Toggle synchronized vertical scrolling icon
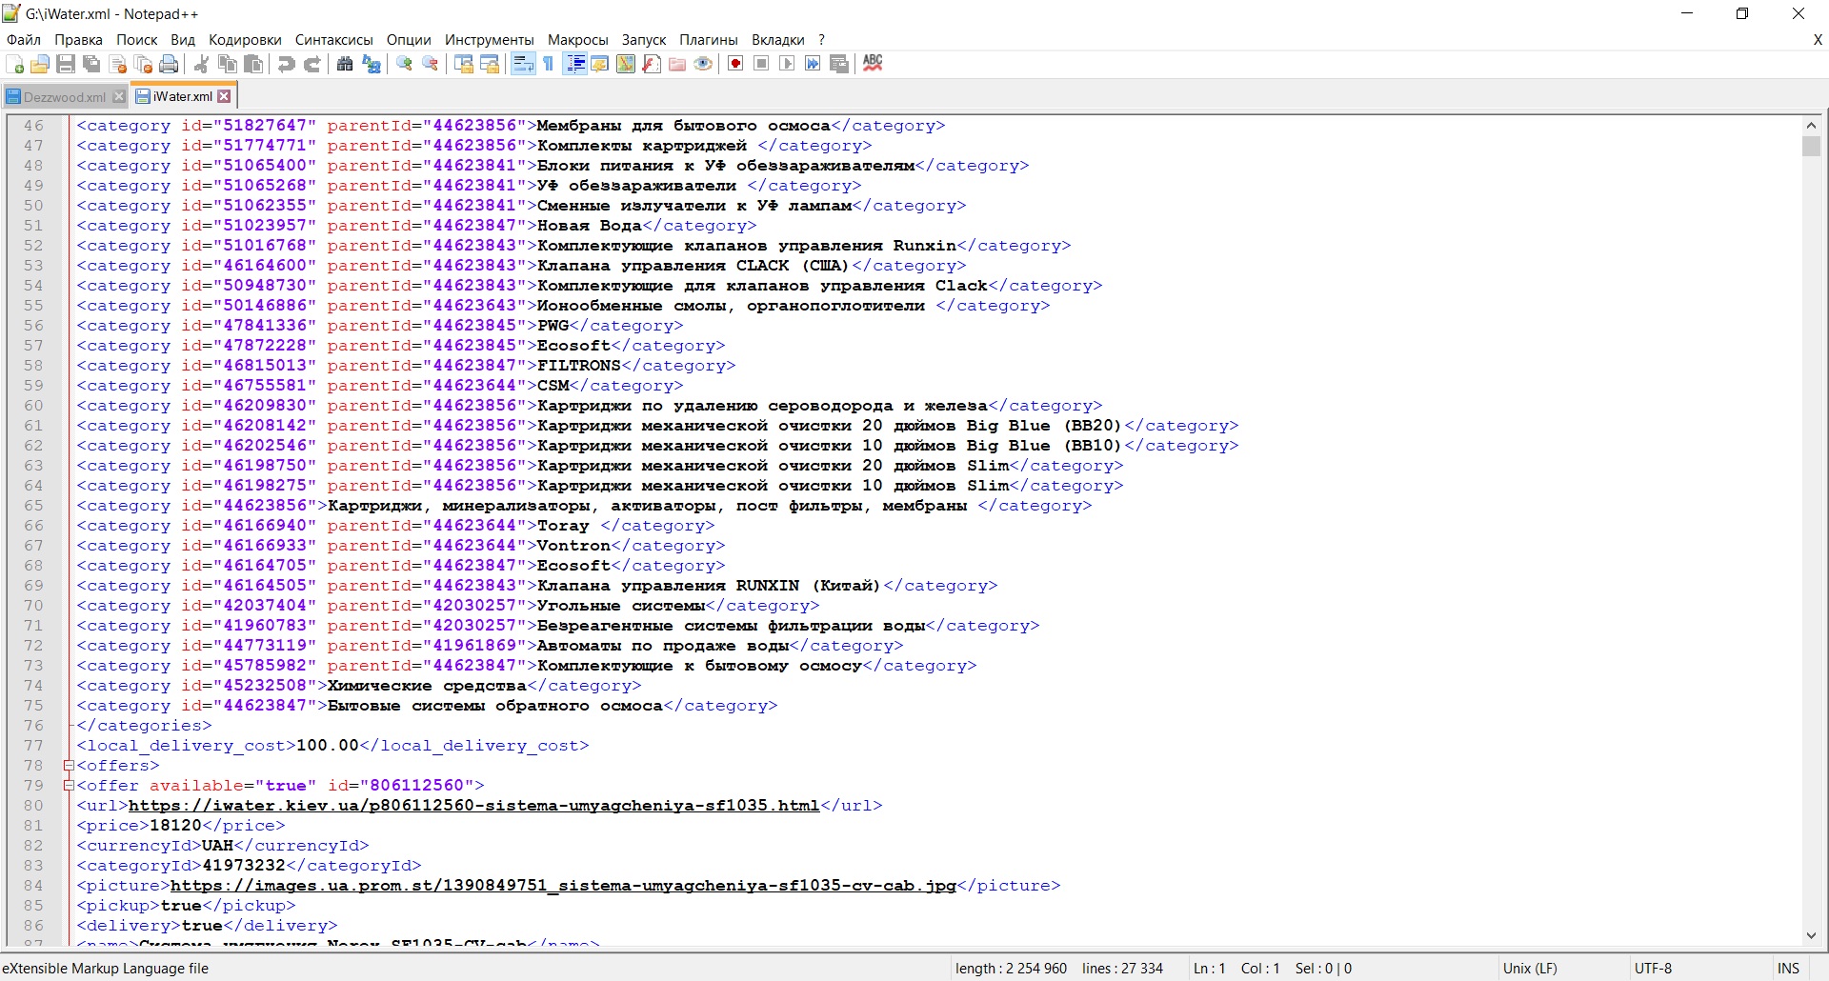Viewport: 1829px width, 981px height. point(464,64)
